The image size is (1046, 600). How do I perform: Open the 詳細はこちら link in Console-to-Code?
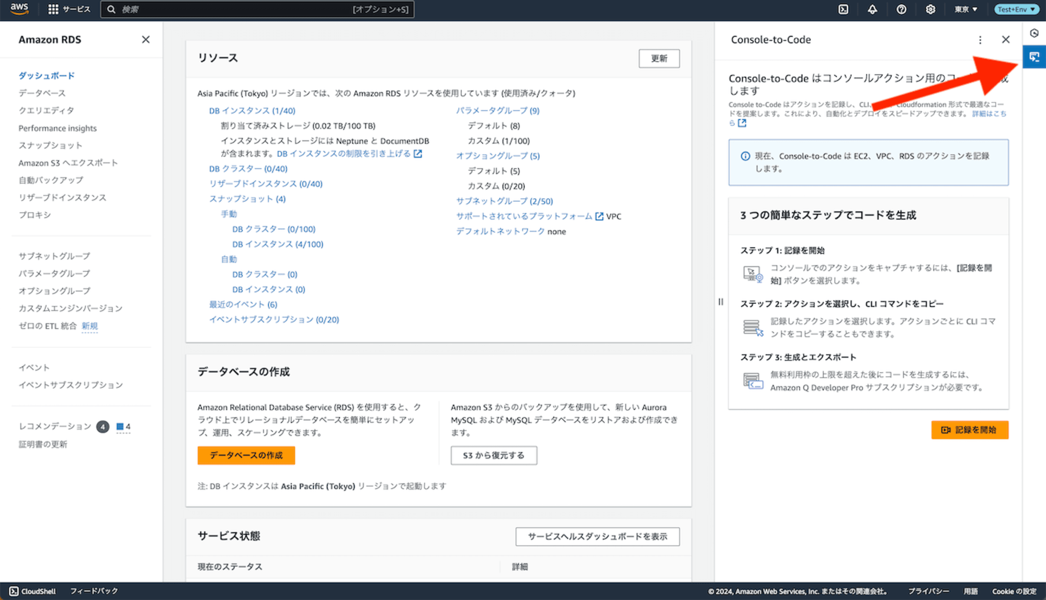[x=989, y=114]
